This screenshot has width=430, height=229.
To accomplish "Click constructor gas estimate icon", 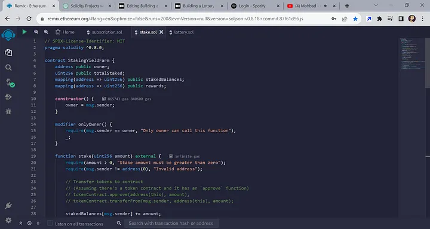I will pos(104,99).
